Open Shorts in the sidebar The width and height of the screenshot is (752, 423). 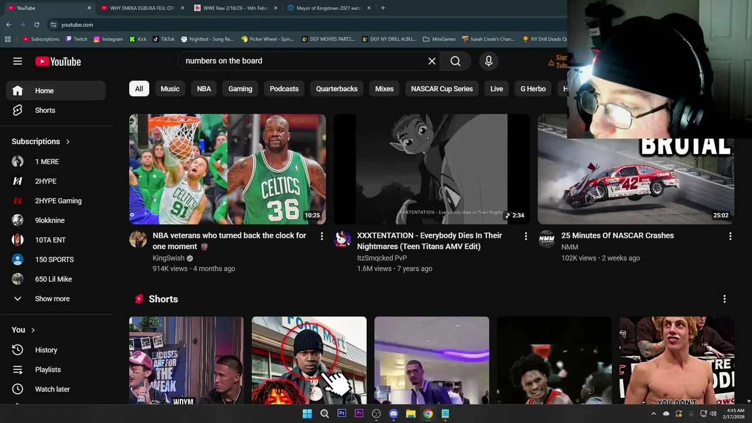click(x=56, y=110)
